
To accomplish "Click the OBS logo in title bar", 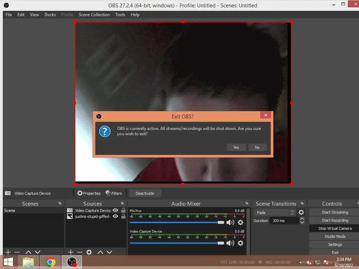I will tap(6, 5).
